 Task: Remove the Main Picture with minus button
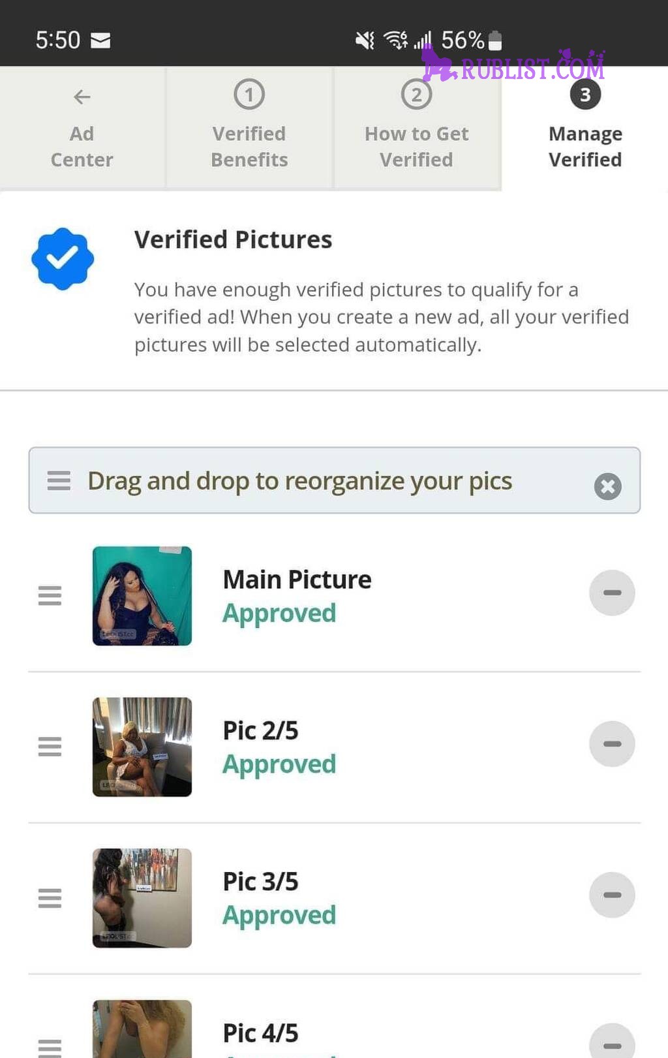click(612, 593)
